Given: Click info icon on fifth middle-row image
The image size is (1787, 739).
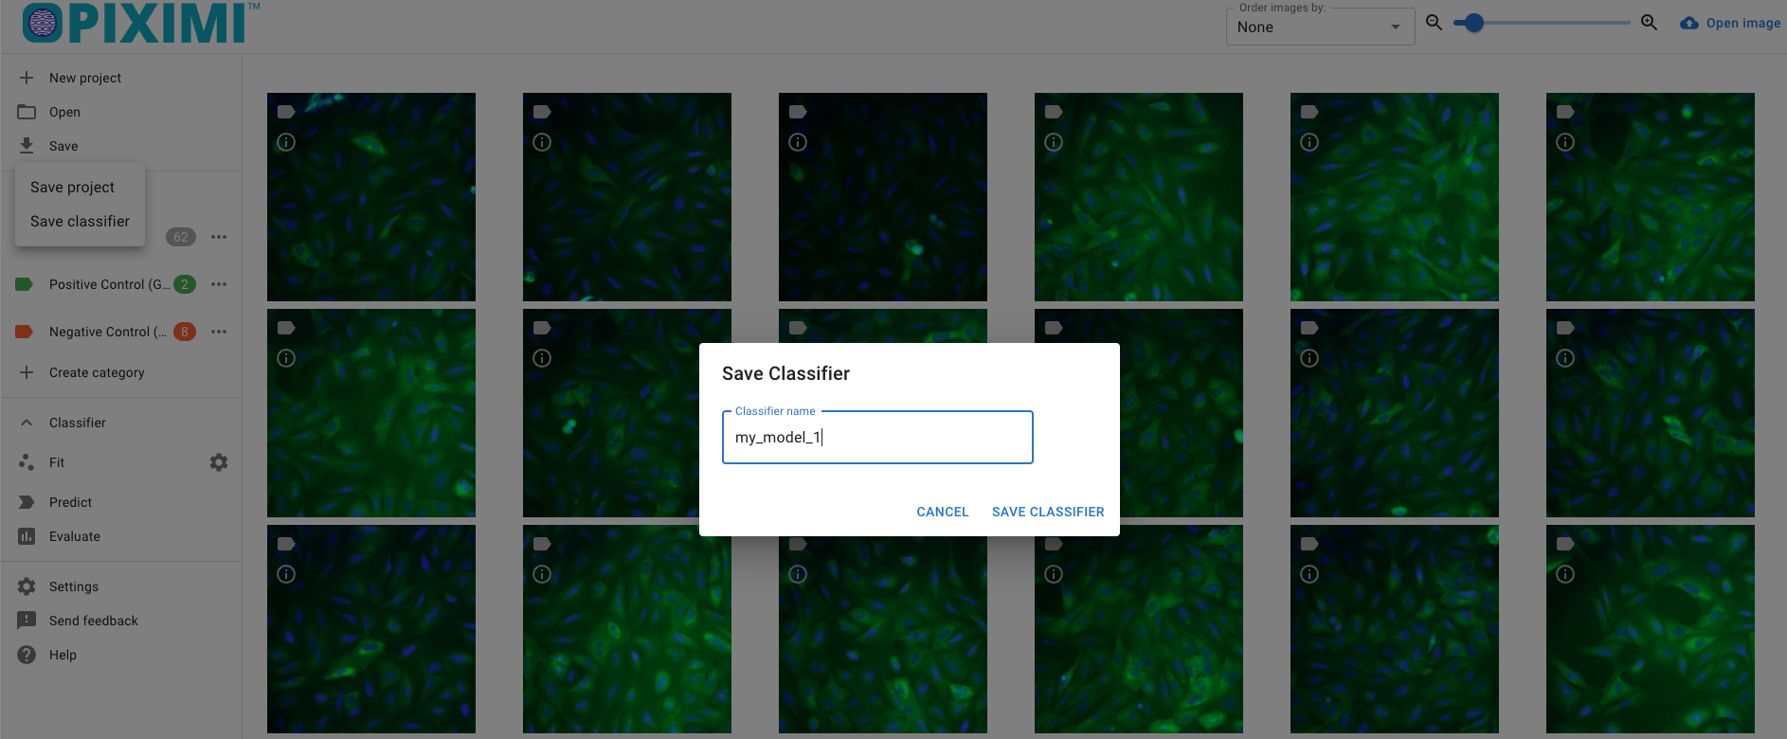Looking at the screenshot, I should 1309,358.
